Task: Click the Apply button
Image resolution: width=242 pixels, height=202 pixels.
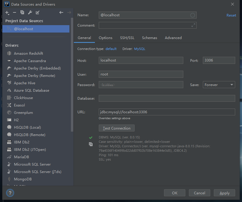Action: click(225, 193)
